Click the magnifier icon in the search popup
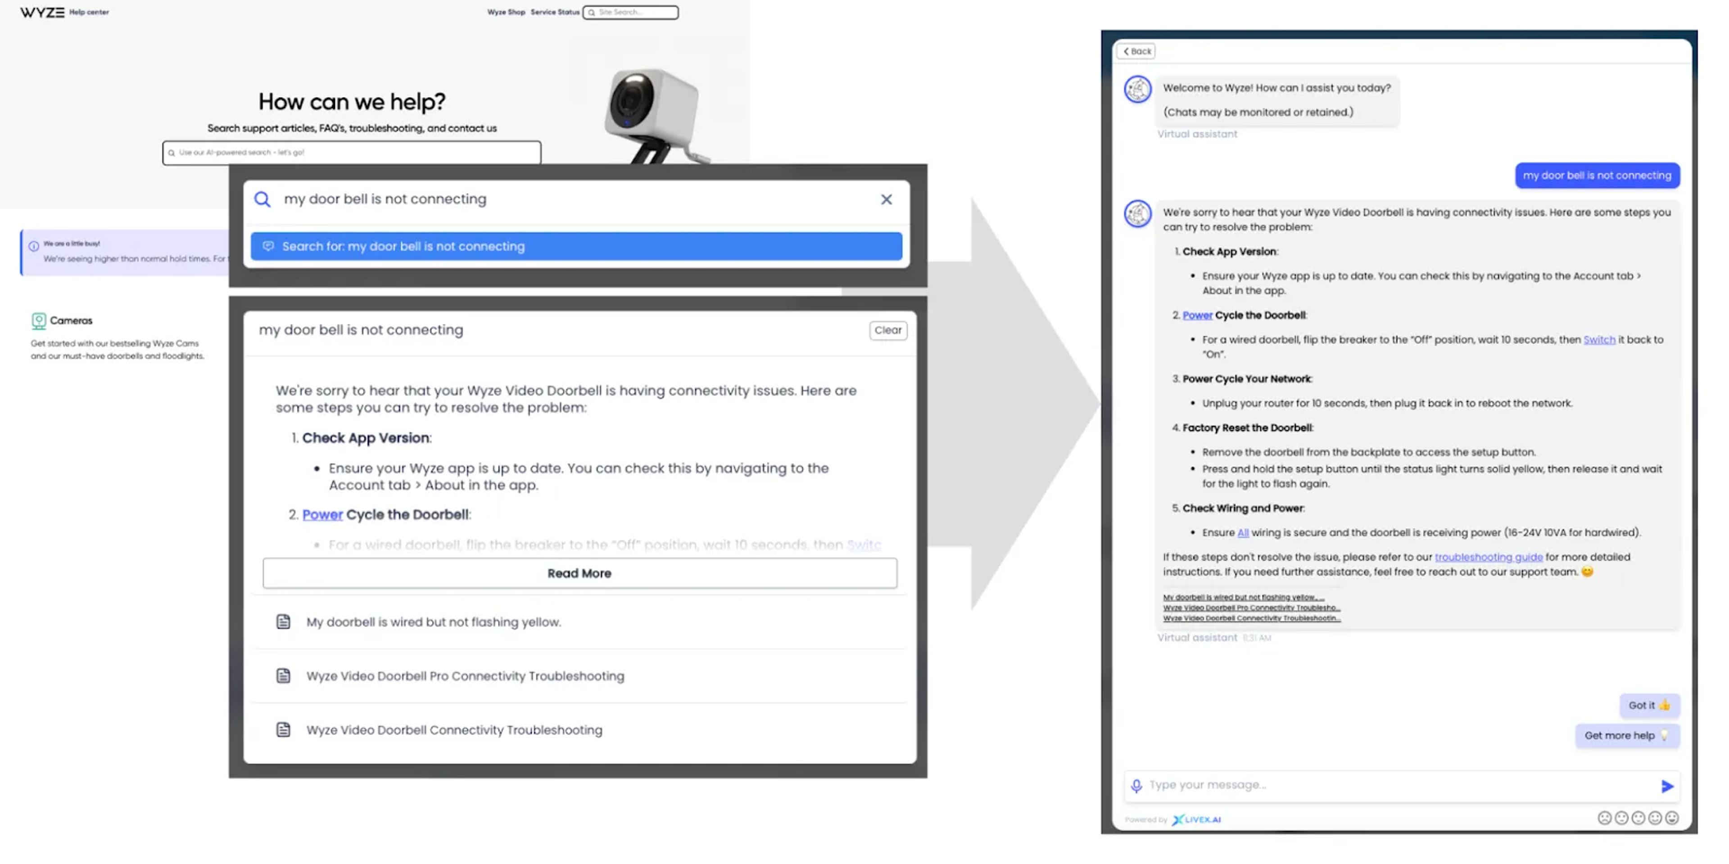 [x=263, y=199]
